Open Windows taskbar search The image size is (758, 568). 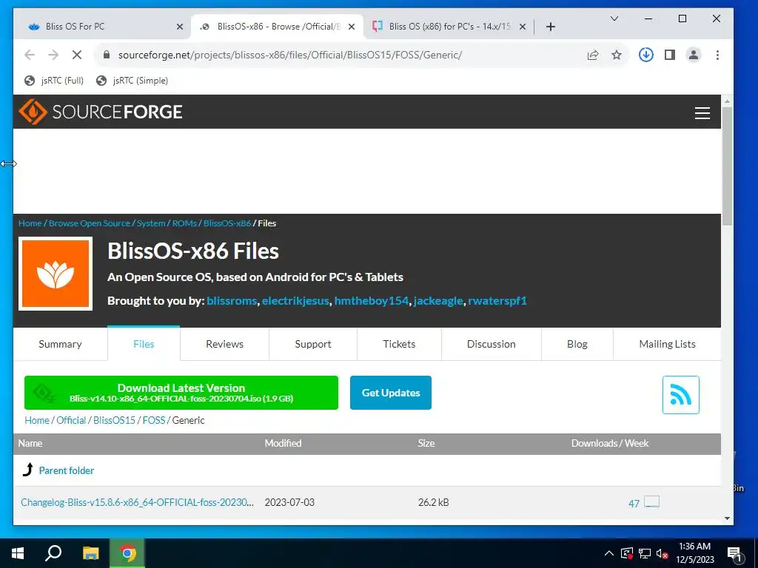tap(53, 553)
